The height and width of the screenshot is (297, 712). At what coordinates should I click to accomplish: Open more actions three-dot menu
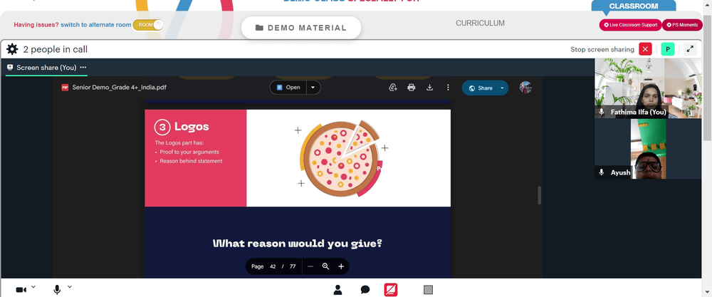[x=448, y=87]
